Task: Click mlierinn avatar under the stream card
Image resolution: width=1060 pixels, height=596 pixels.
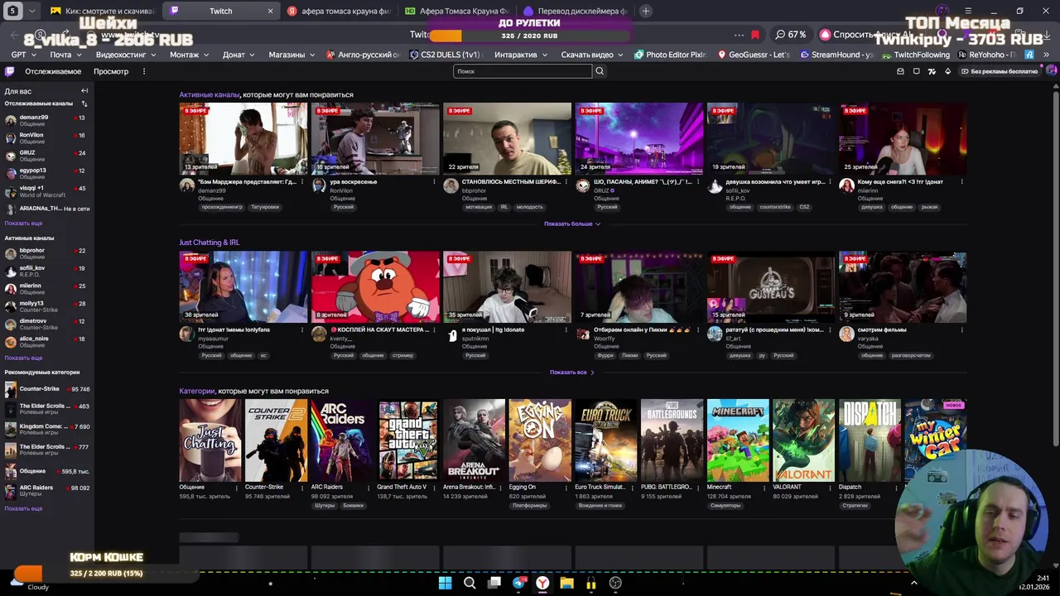Action: pyautogui.click(x=846, y=186)
